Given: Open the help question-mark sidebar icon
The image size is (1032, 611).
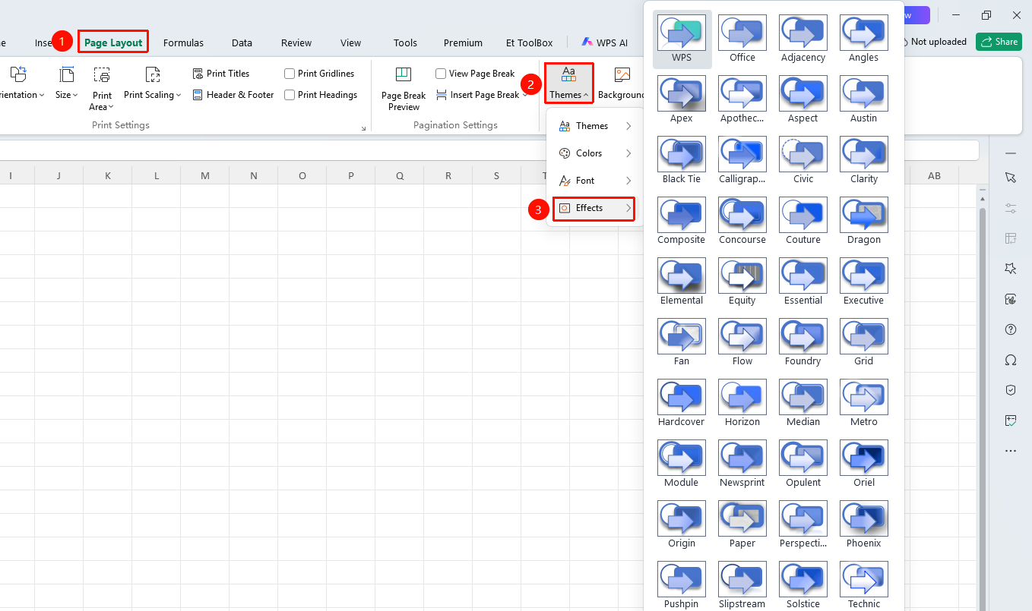Looking at the screenshot, I should click(x=1010, y=329).
